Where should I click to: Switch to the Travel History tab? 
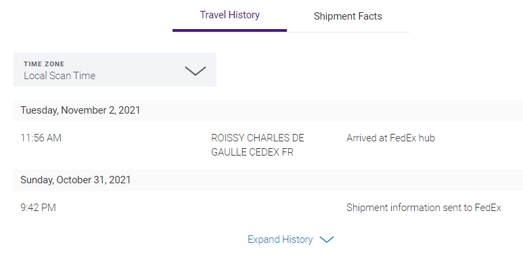[229, 15]
